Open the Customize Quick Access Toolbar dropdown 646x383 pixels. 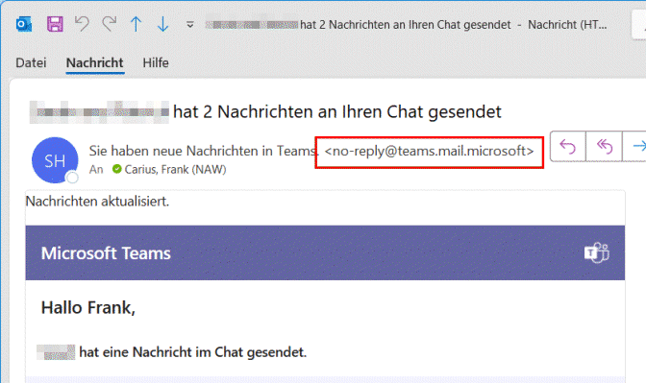click(x=190, y=25)
